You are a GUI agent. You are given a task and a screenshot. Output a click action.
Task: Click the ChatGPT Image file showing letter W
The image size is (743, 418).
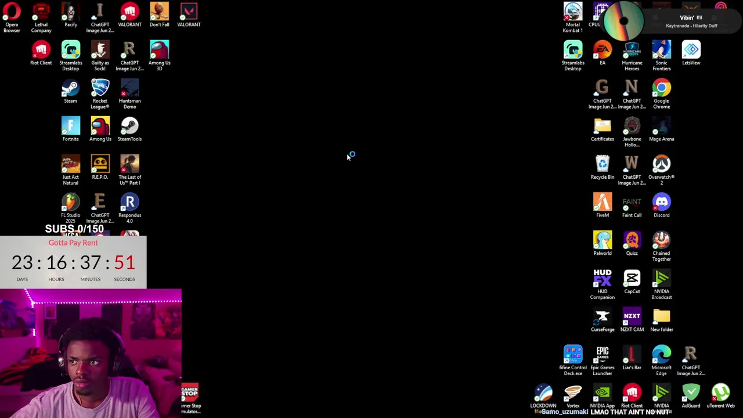tap(632, 170)
